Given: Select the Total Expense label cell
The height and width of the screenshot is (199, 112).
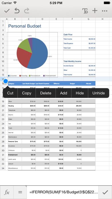Looking at the screenshot, I should (68, 43).
